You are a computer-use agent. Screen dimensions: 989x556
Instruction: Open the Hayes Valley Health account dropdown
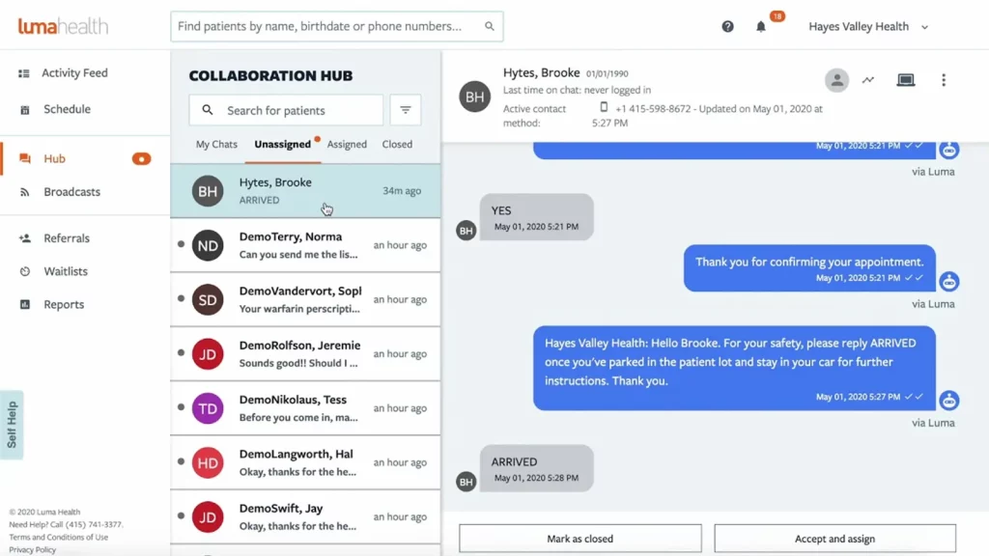pyautogui.click(x=867, y=26)
